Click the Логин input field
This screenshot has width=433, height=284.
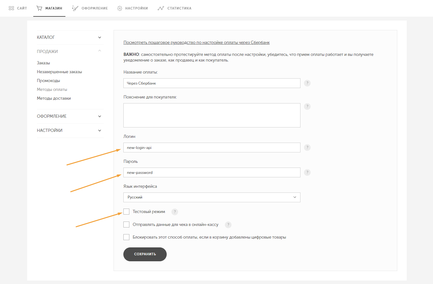(x=212, y=147)
